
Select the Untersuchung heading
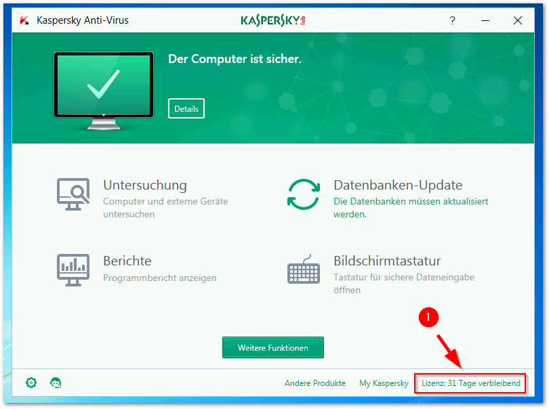tap(145, 185)
